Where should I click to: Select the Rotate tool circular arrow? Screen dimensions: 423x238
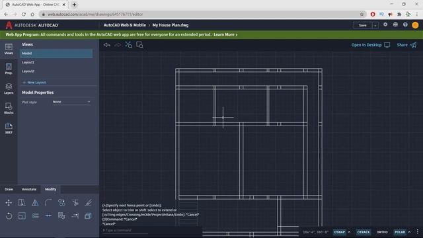(x=9, y=216)
